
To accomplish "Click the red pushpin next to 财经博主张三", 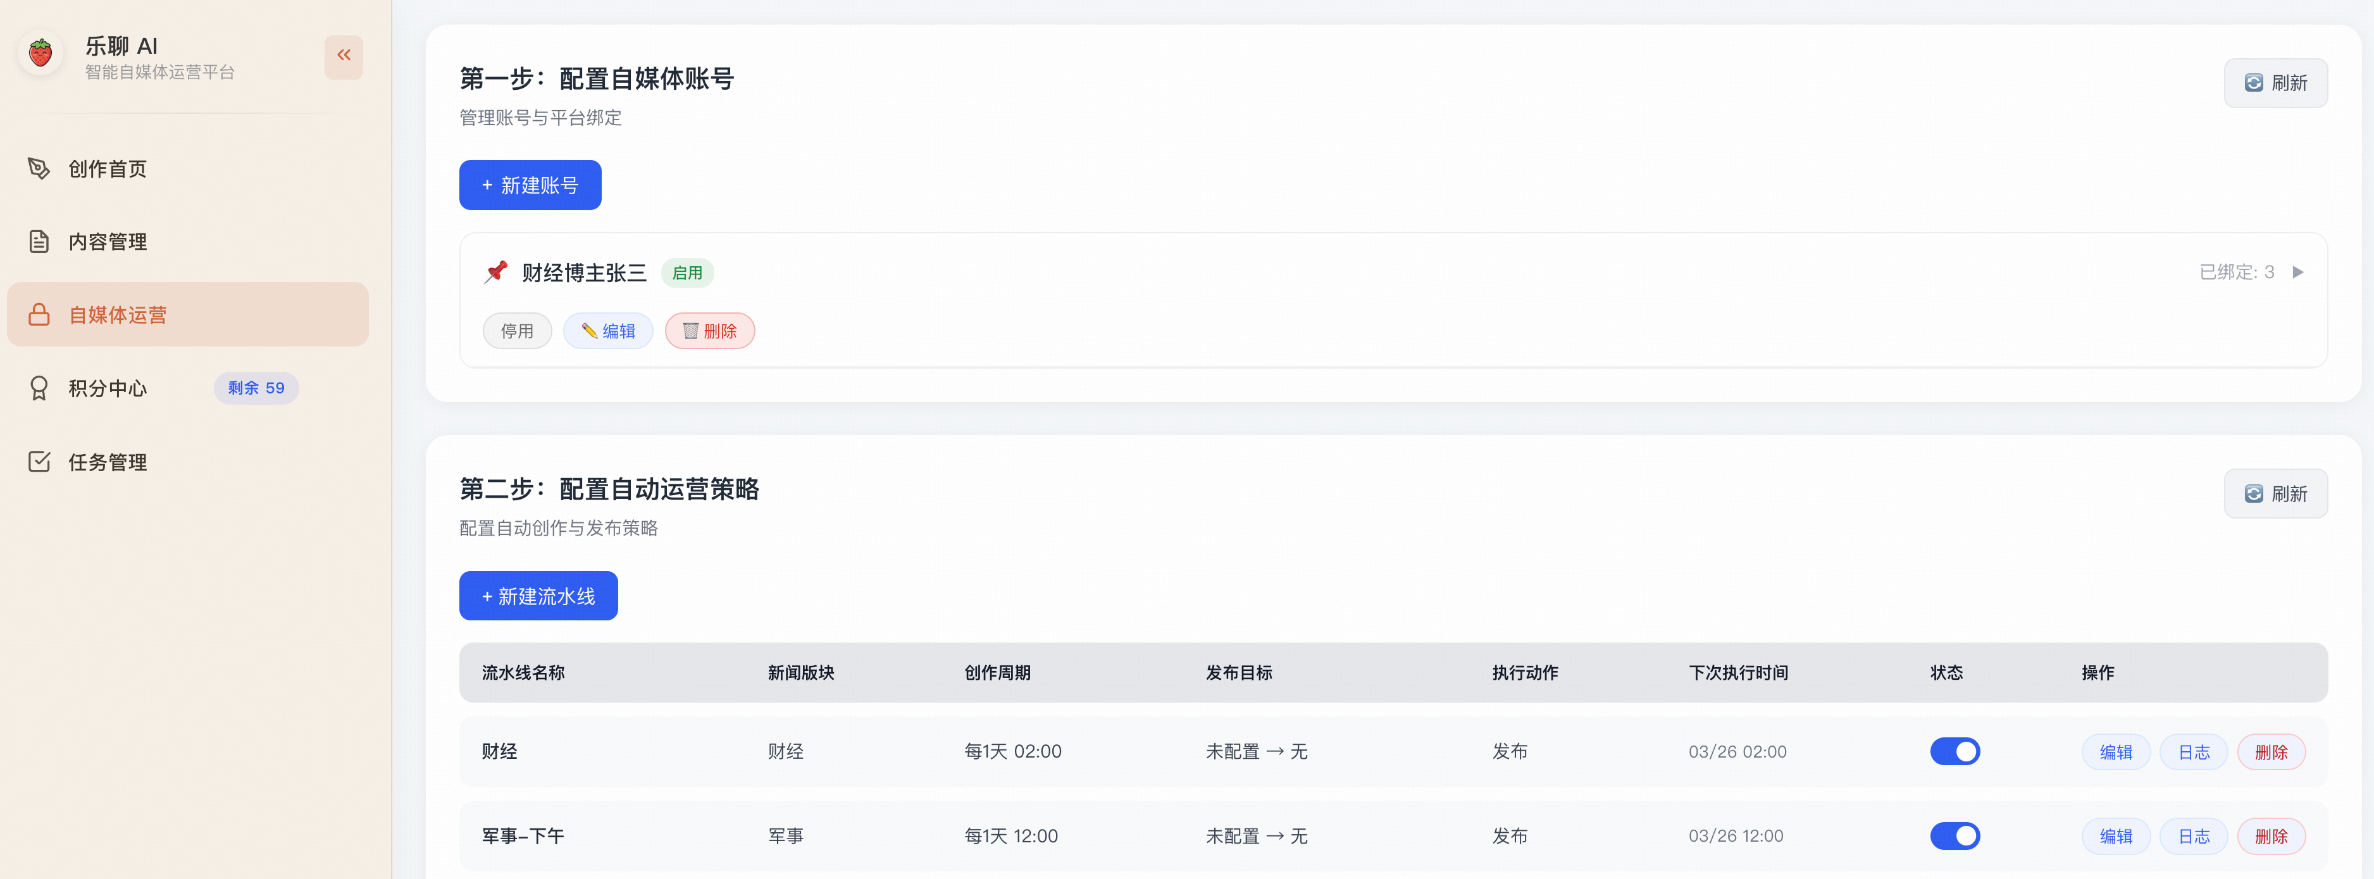I will tap(496, 272).
